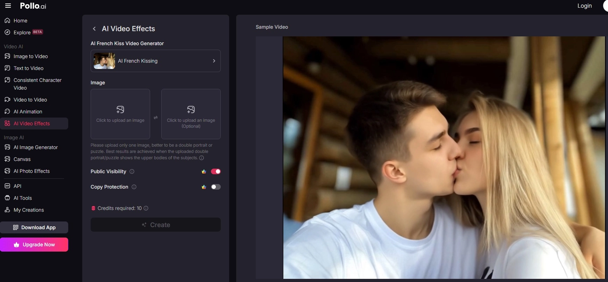
Task: Click the AI Animation icon
Action: [x=7, y=111]
